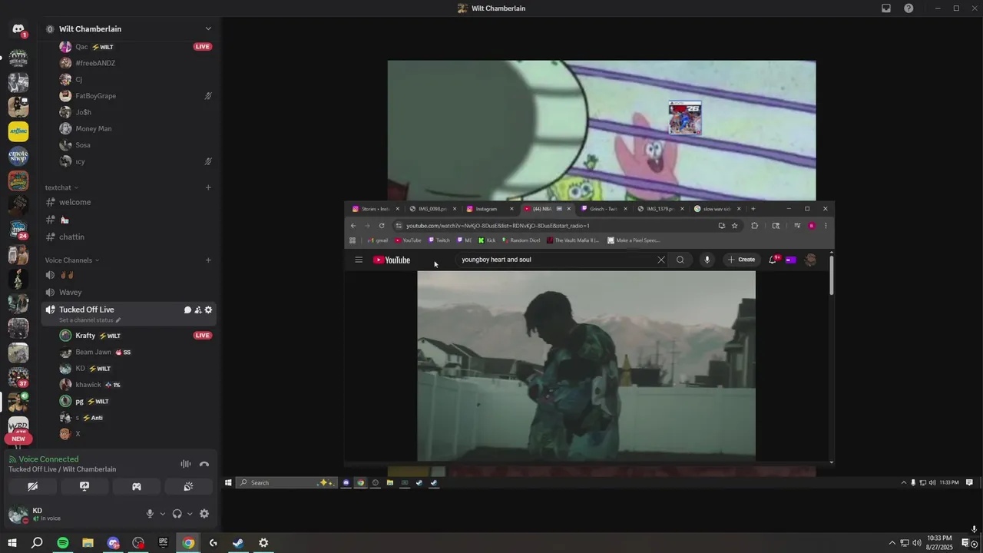Viewport: 983px width, 553px height.
Task: Click the taskbar clock showing 10:33 PM
Action: [x=941, y=543]
